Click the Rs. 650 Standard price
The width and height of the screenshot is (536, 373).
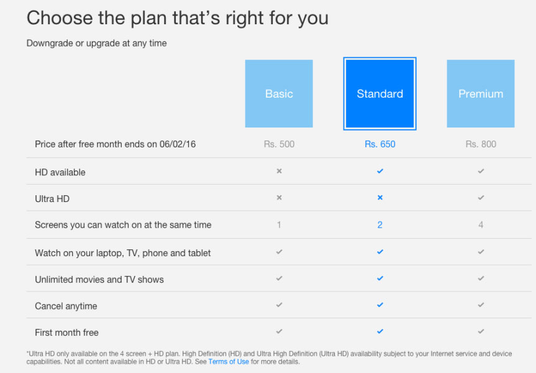(379, 144)
